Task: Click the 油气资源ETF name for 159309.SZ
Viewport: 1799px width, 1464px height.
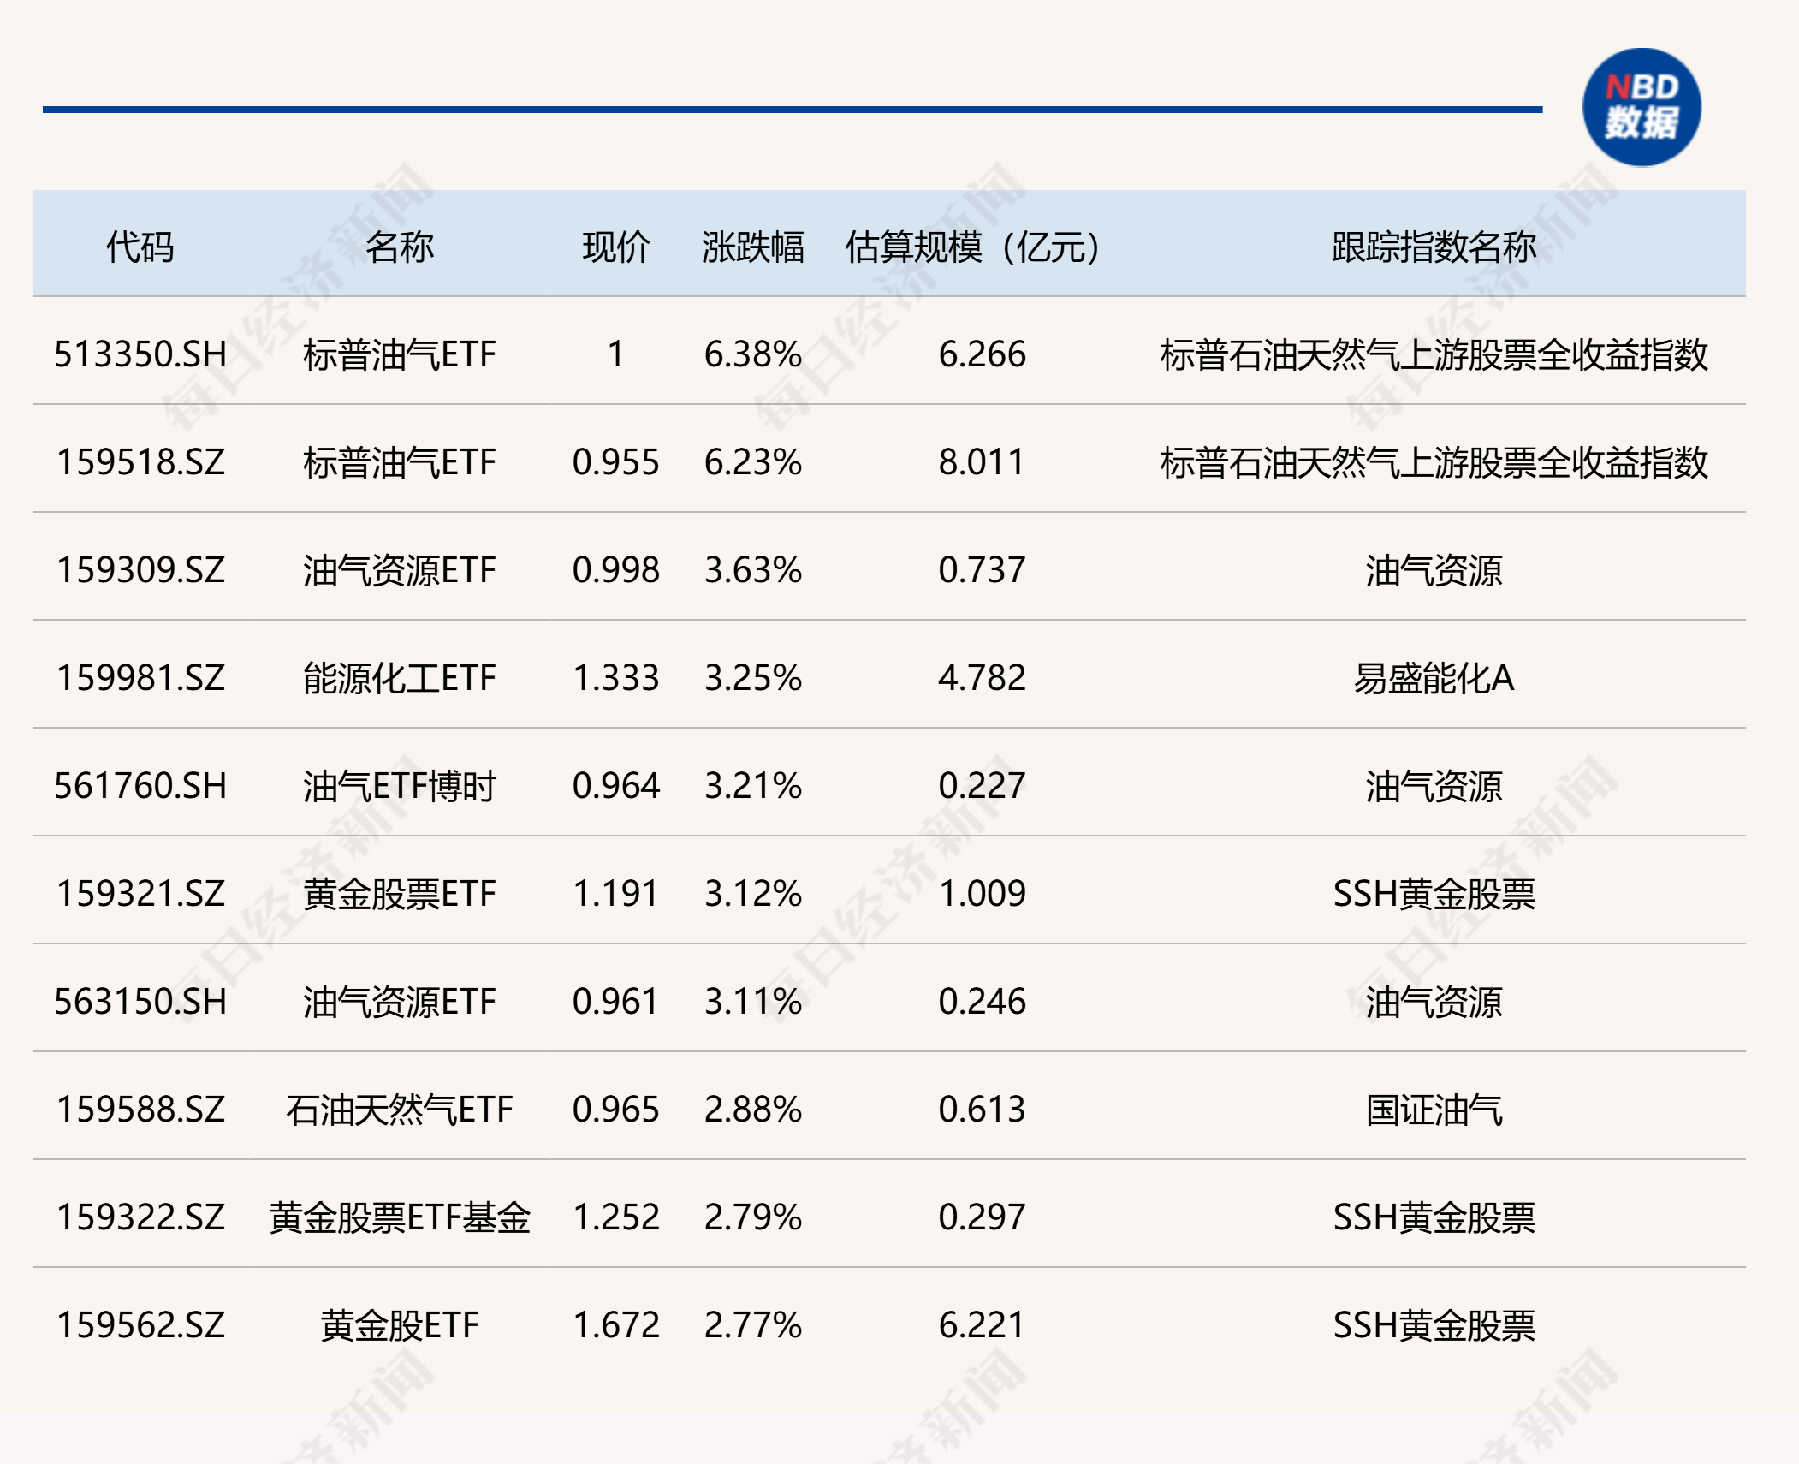Action: pyautogui.click(x=399, y=570)
